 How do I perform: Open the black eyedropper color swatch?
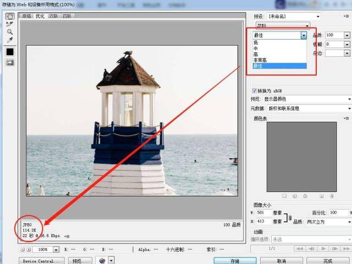click(x=10, y=52)
